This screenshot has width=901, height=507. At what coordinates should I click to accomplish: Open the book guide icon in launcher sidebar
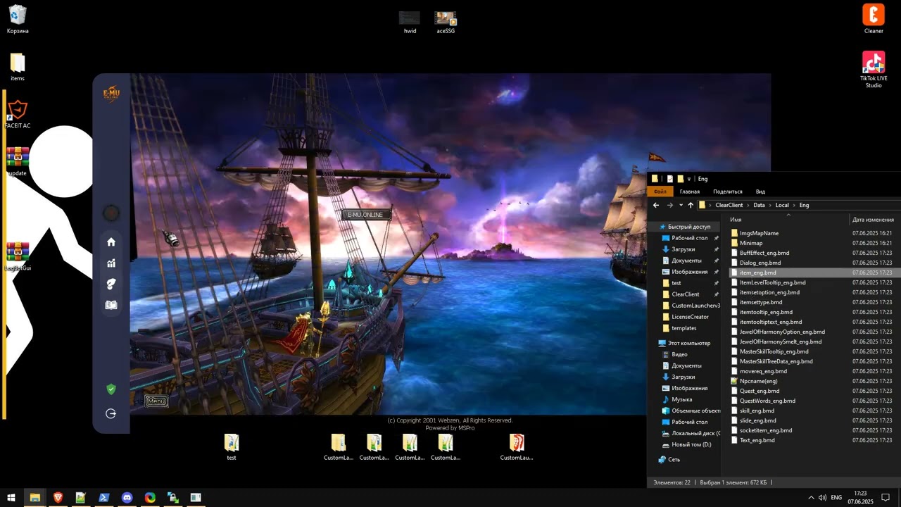(111, 305)
